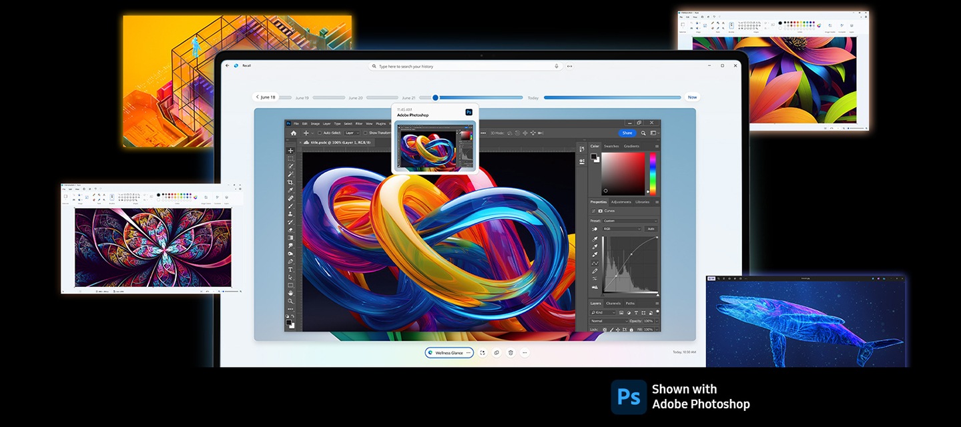
Task: Open the Kind filter dropdown in Layers panel
Action: tap(603, 312)
